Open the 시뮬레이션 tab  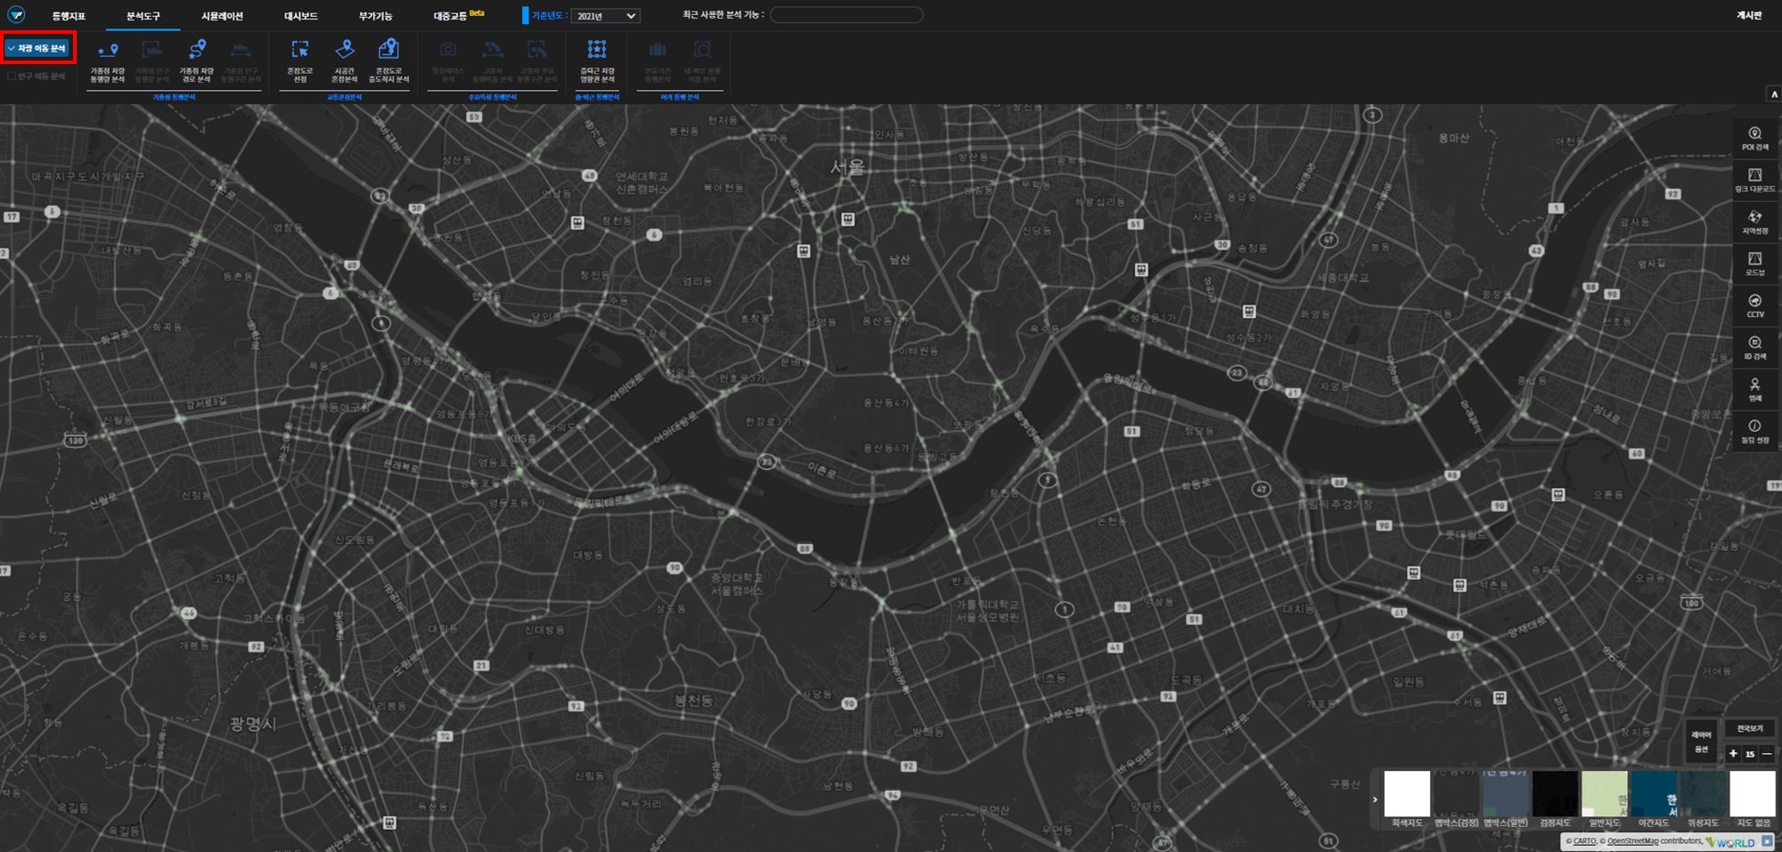pyautogui.click(x=222, y=16)
